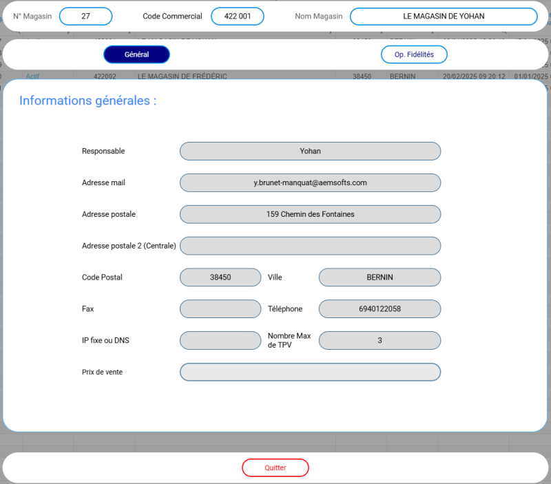Image resolution: width=551 pixels, height=484 pixels.
Task: Click the Code Postal field 38450
Action: 220,277
